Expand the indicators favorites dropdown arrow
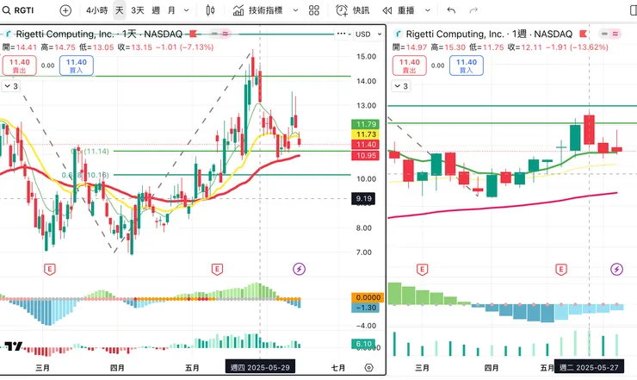Image resolution: width=637 pixels, height=380 pixels. pyautogui.click(x=296, y=10)
